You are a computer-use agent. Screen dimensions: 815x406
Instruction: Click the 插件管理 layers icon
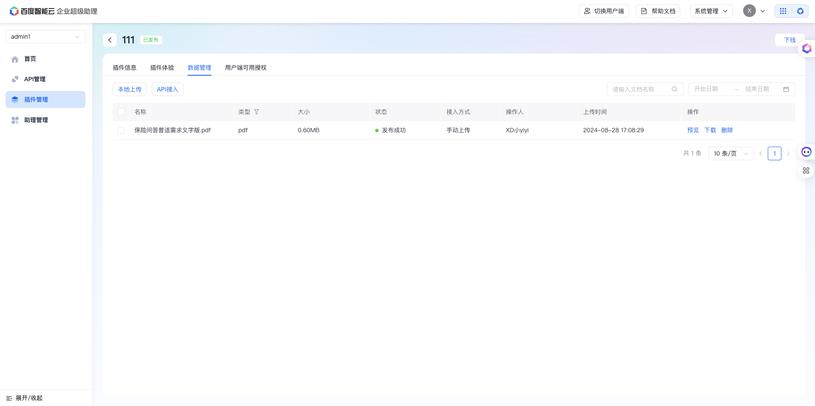click(x=15, y=99)
